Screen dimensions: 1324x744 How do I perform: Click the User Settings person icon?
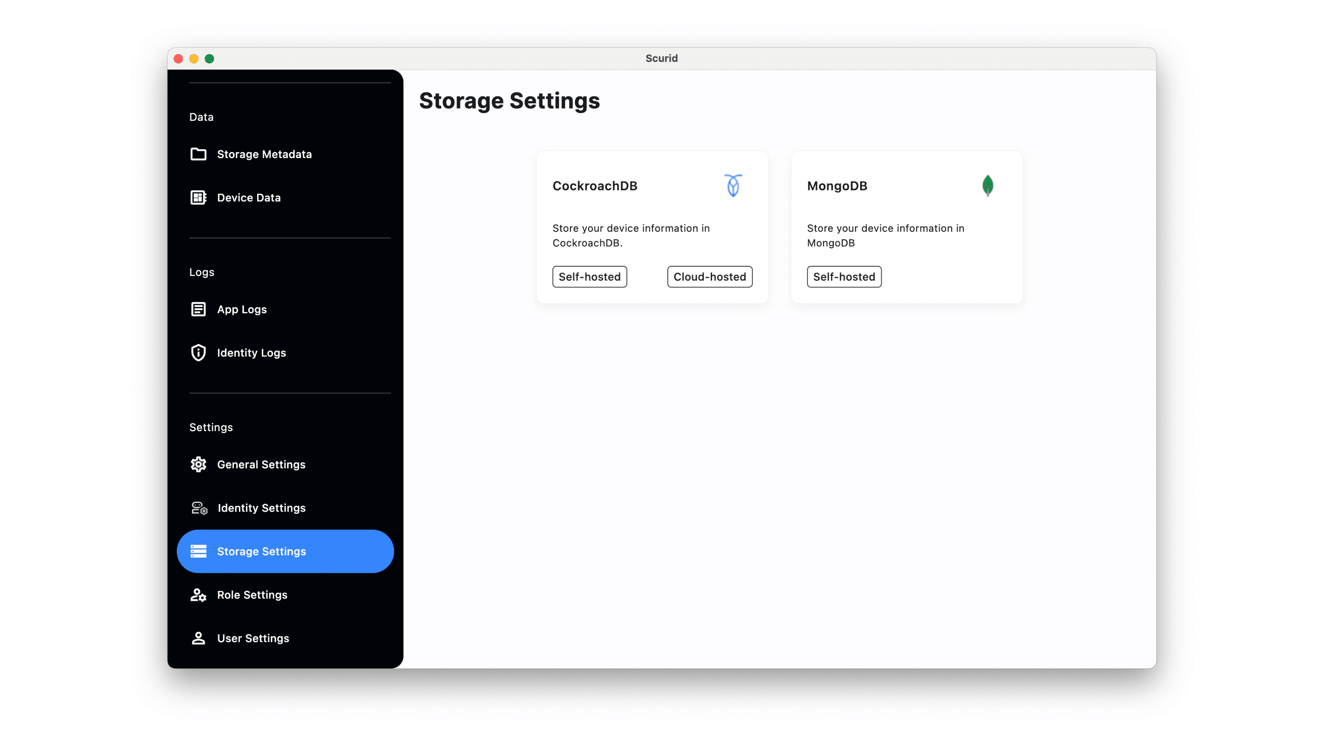(199, 638)
